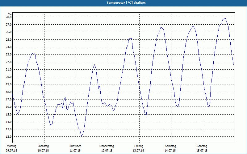The image size is (247, 154).
Task: Click the Samstag day label
Action: coord(170,146)
